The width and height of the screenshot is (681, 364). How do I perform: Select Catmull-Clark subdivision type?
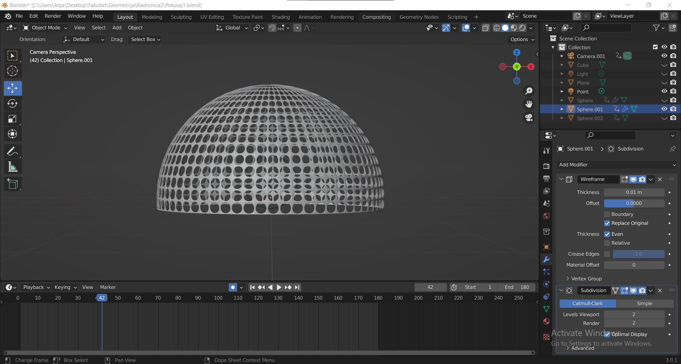[x=588, y=303]
